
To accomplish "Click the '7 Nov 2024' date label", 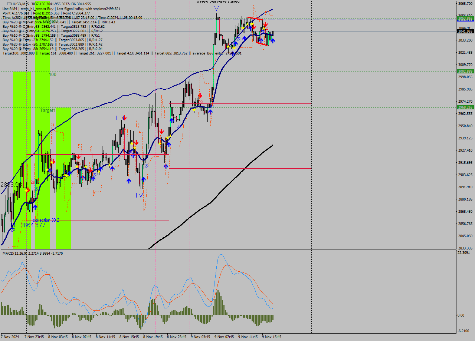I will (10, 337).
